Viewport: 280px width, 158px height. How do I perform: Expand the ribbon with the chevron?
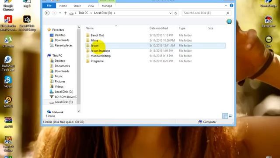click(x=226, y=6)
